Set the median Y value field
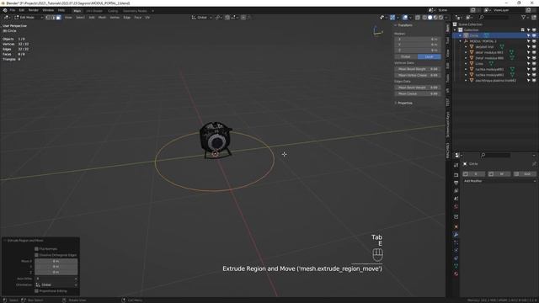Image resolution: width=539 pixels, height=303 pixels. pos(418,45)
